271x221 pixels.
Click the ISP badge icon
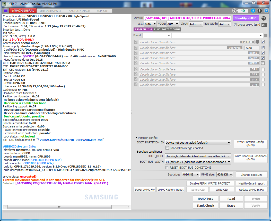(x=264, y=25)
